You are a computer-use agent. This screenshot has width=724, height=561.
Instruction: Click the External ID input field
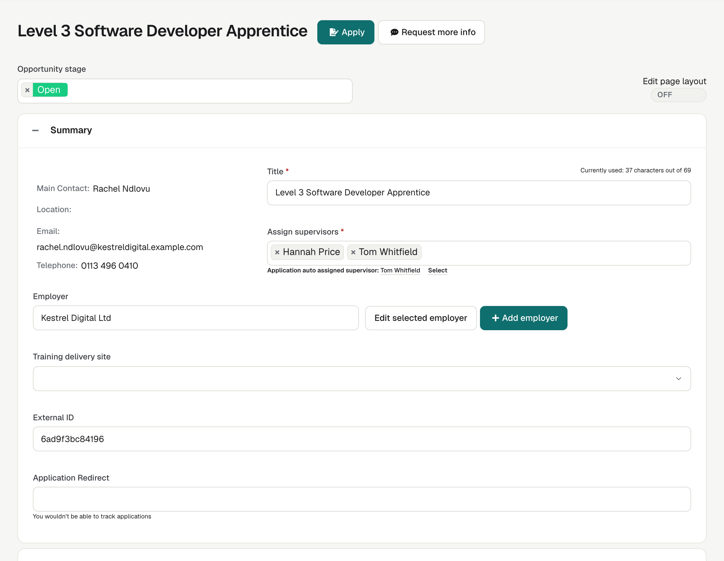[x=362, y=439]
